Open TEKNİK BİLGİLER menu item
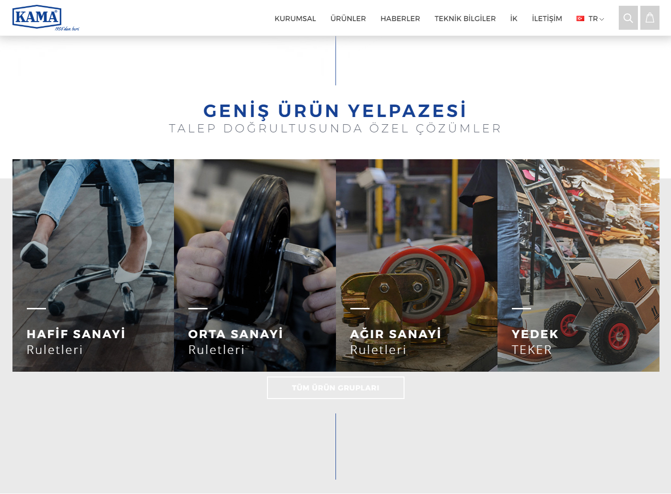Screen dimensions: 671x494 pos(465,19)
